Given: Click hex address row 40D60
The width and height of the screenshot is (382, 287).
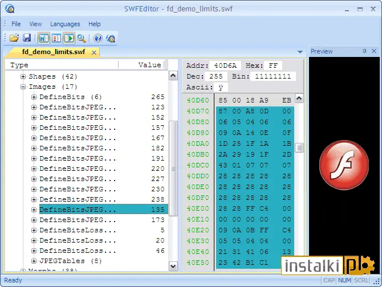Looking at the screenshot, I should click(x=198, y=100).
